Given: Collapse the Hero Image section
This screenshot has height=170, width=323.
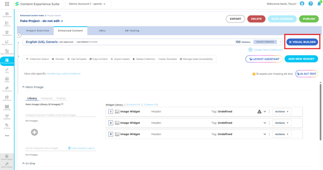Looking at the screenshot, I should coord(23,87).
